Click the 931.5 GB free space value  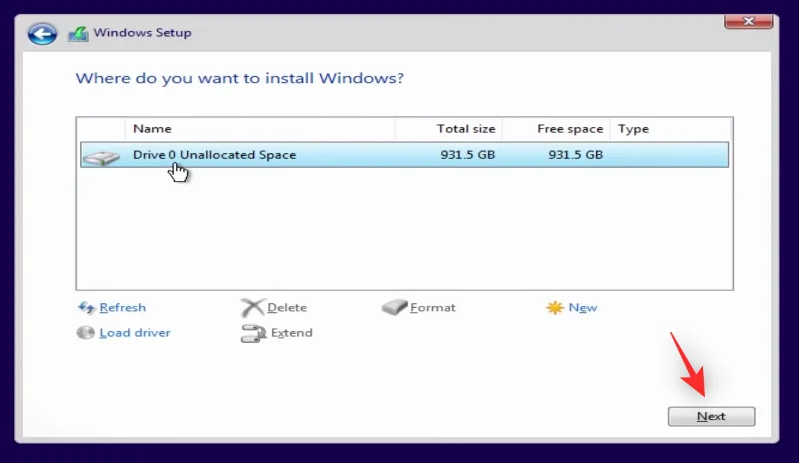click(576, 155)
